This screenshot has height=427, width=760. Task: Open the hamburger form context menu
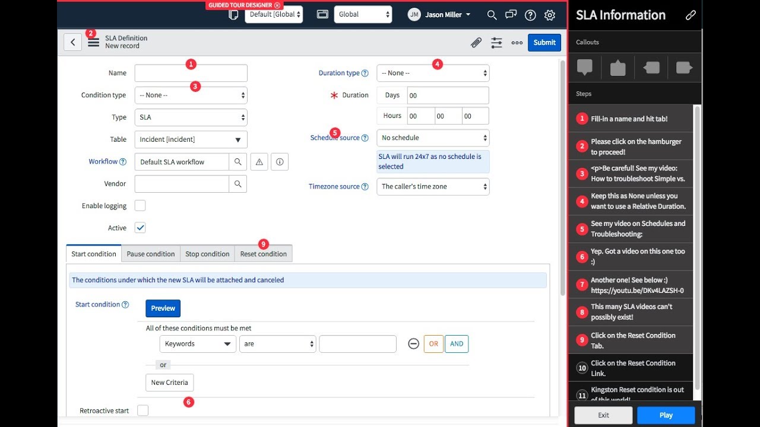[93, 43]
